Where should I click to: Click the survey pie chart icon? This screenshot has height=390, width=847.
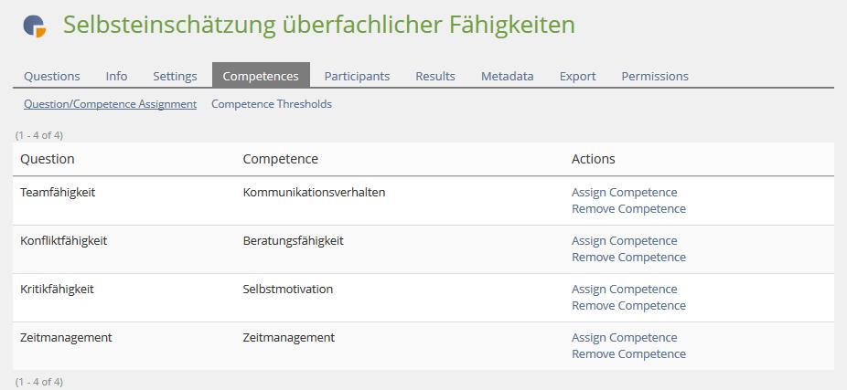point(35,26)
